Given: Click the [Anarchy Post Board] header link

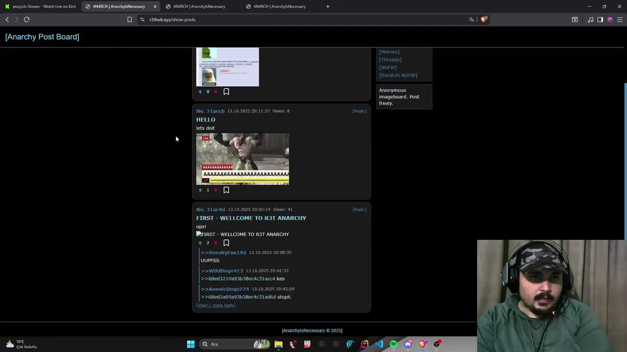Looking at the screenshot, I should click(x=42, y=37).
